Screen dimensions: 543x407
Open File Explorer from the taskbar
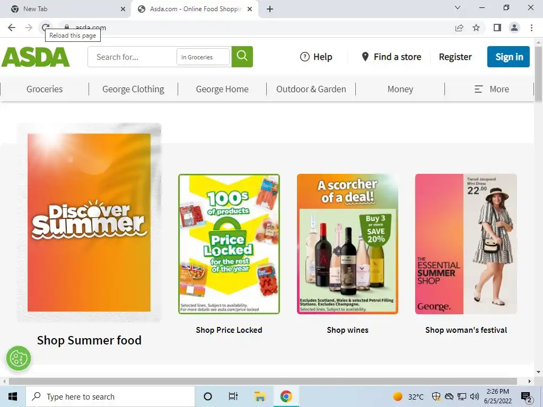coord(260,396)
